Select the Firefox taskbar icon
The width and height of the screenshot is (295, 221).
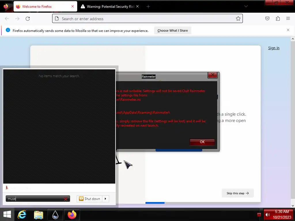click(x=72, y=215)
